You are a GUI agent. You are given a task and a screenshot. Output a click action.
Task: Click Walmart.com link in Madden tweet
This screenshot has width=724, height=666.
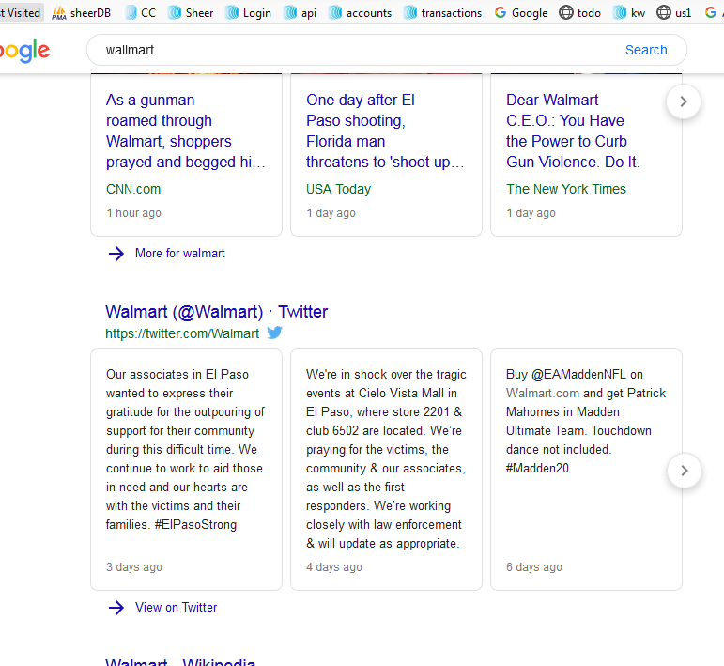tap(543, 393)
